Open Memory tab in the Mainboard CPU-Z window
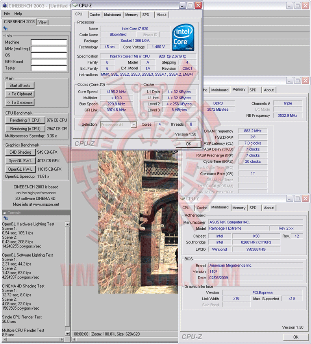Screen dimensions: 311x344 239,208
